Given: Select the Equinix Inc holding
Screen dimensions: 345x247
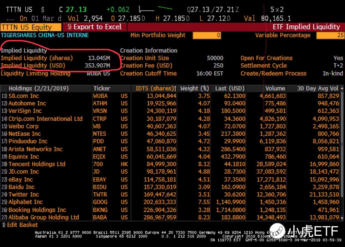Looking at the screenshot, I should tap(170, 156).
